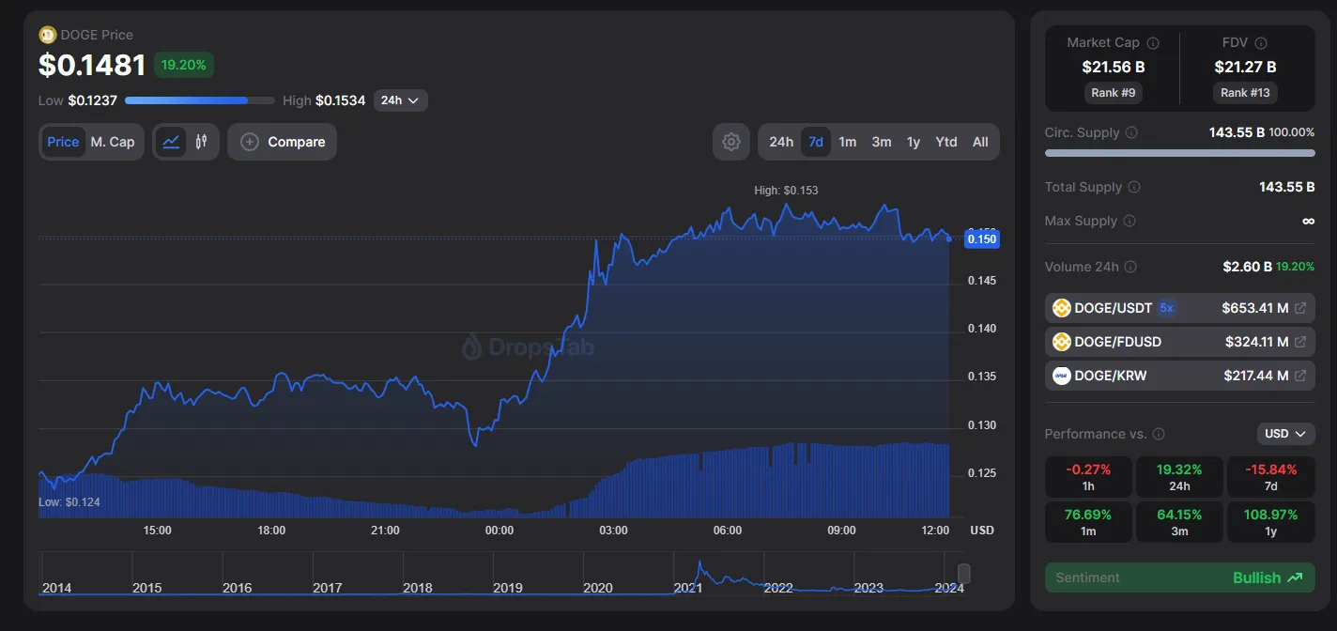
Task: Click the 1h performance cell -0.27%
Action: pyautogui.click(x=1088, y=477)
